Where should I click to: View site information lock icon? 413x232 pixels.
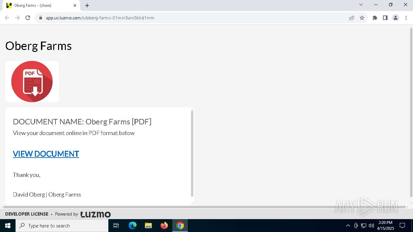(x=41, y=18)
